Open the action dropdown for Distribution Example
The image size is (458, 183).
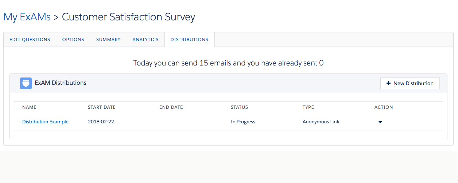[x=380, y=122]
